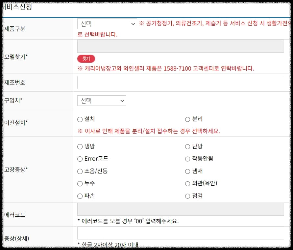Click the 제조번호 input field
The height and width of the screenshot is (250, 293).
(181, 82)
